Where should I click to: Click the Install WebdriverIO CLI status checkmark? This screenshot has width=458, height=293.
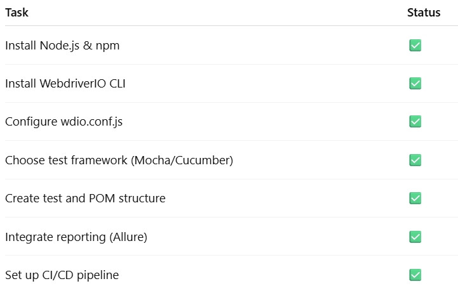(415, 83)
